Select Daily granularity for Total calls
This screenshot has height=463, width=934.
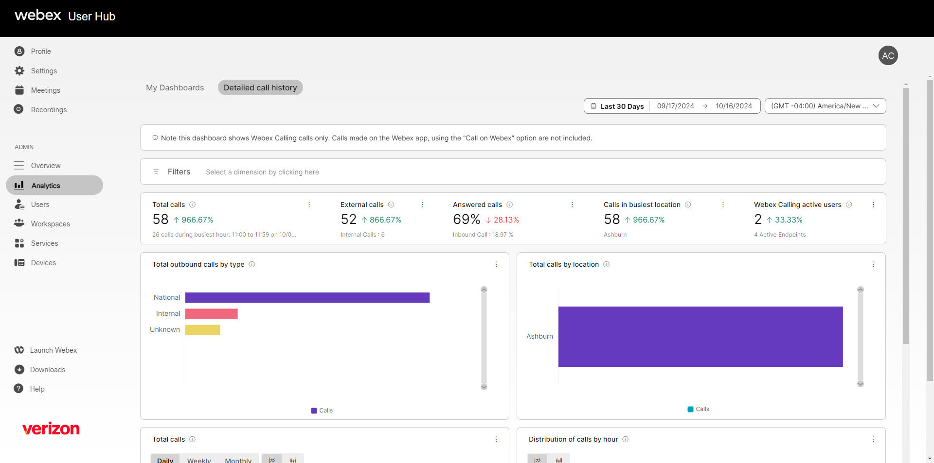165,460
